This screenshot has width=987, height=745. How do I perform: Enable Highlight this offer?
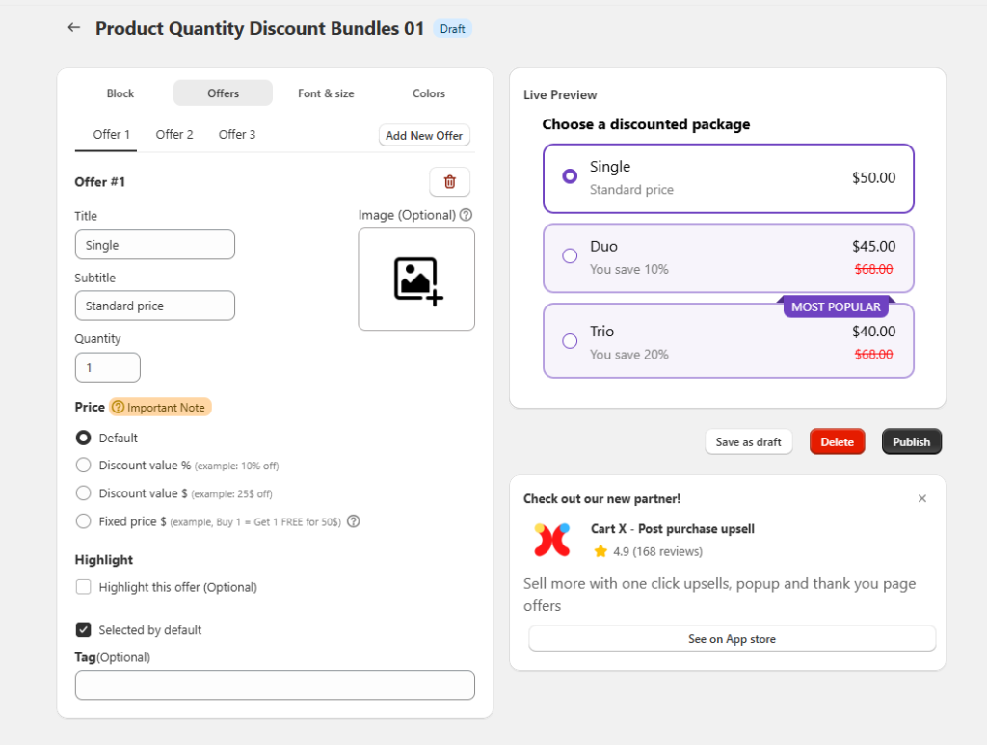83,586
